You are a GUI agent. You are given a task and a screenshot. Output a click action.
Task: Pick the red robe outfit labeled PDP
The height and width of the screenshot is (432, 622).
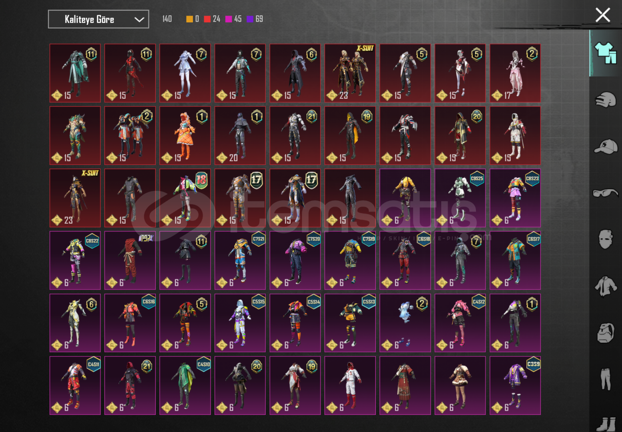(x=130, y=260)
